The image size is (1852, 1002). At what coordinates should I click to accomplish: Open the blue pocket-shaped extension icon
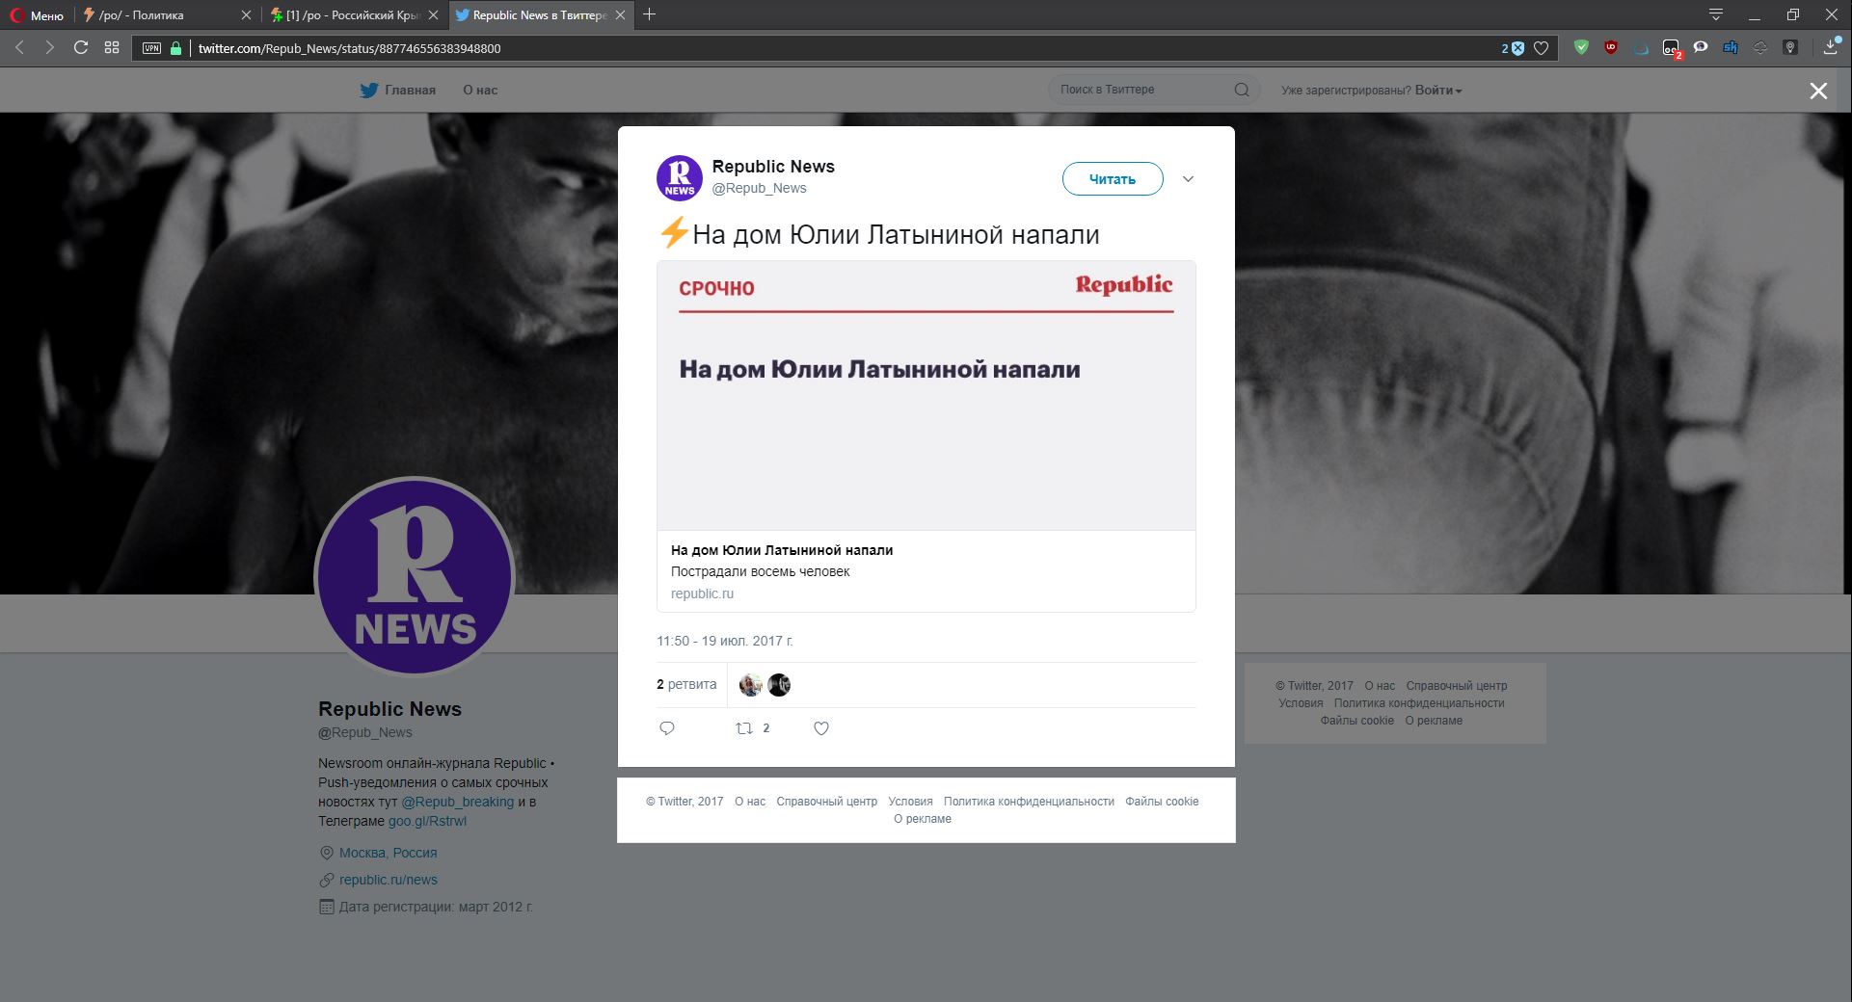point(1641,47)
